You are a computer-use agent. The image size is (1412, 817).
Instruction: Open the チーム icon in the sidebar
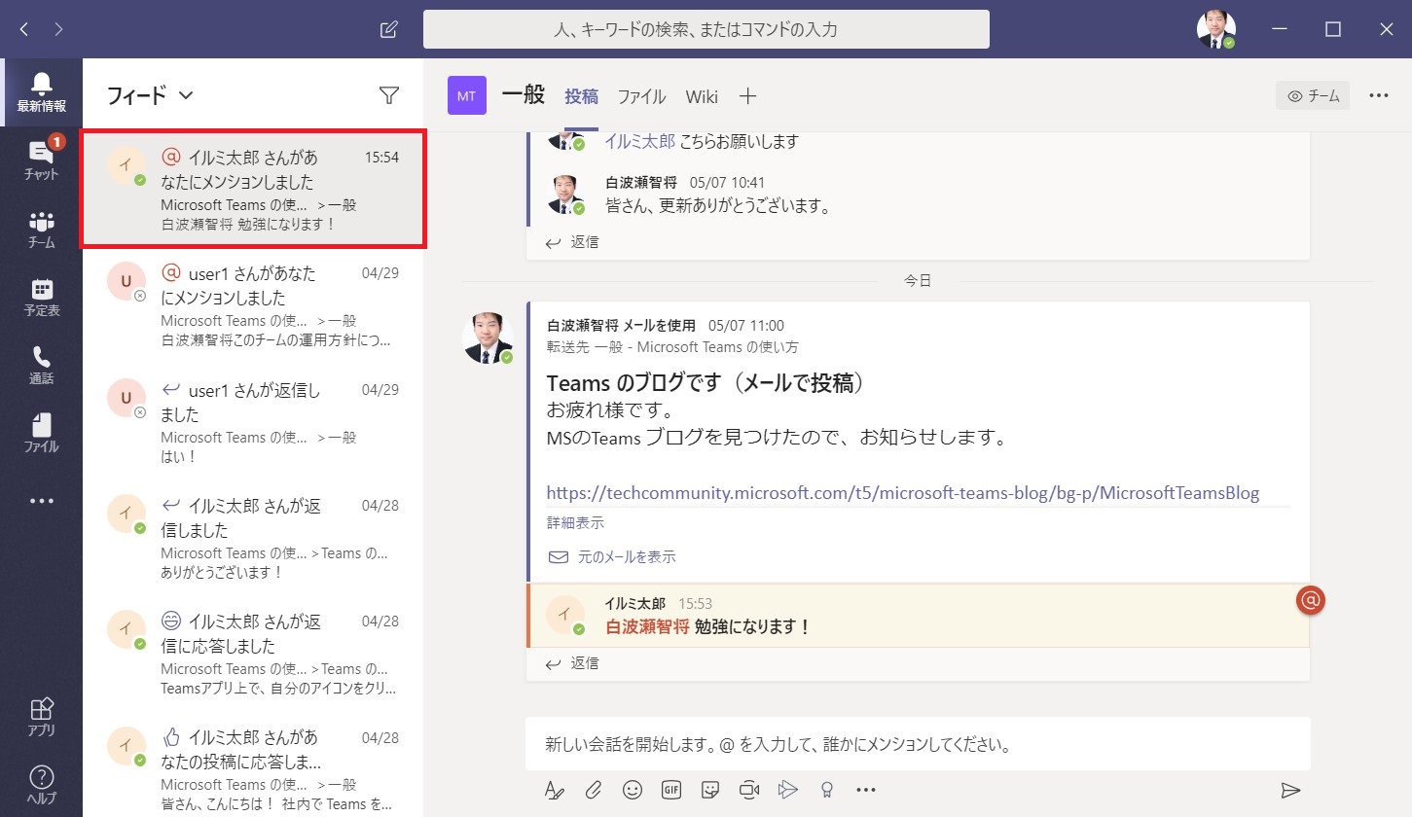click(x=41, y=229)
